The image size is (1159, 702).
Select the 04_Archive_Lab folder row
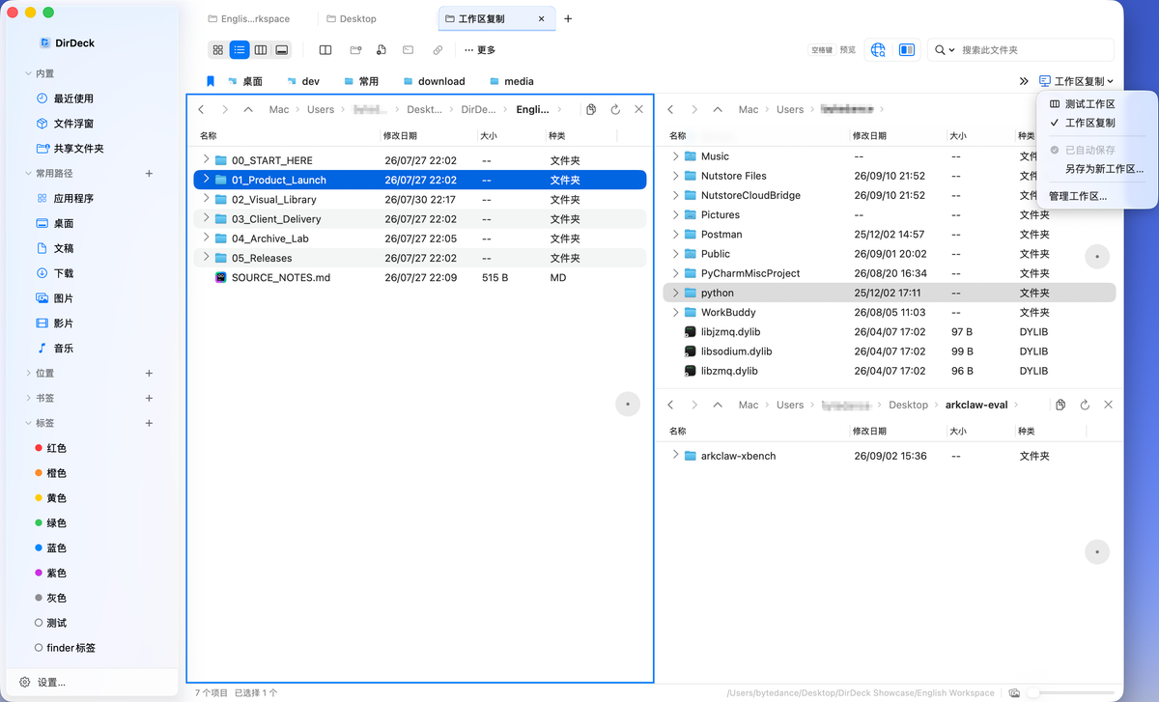[x=419, y=239]
